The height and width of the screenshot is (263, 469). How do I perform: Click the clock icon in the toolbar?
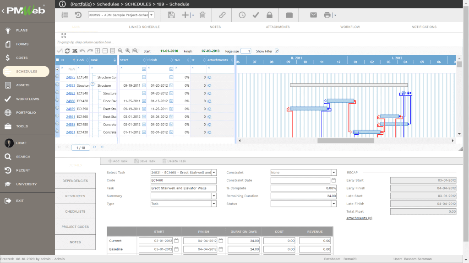(242, 15)
